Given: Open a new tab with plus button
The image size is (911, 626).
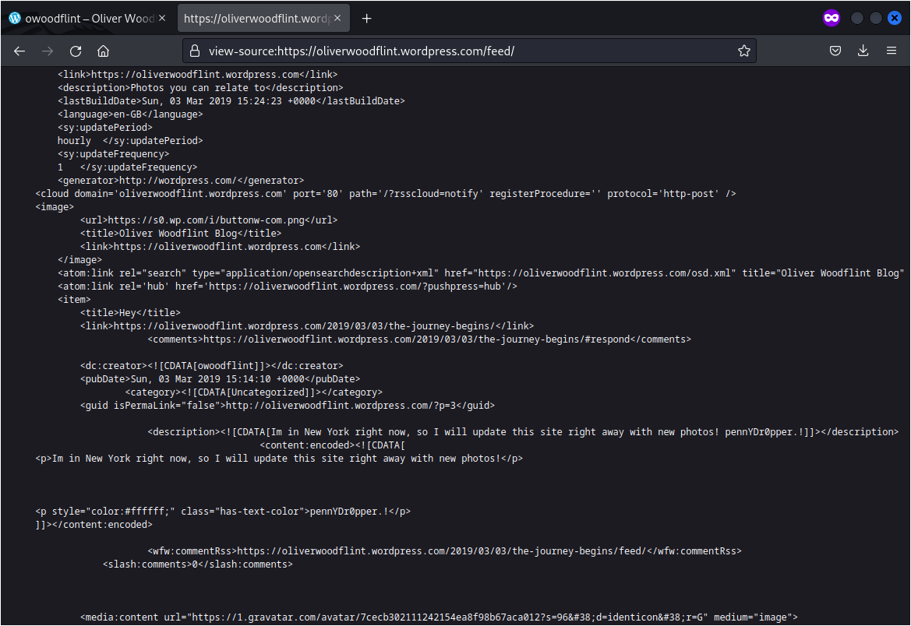Looking at the screenshot, I should coord(367,19).
